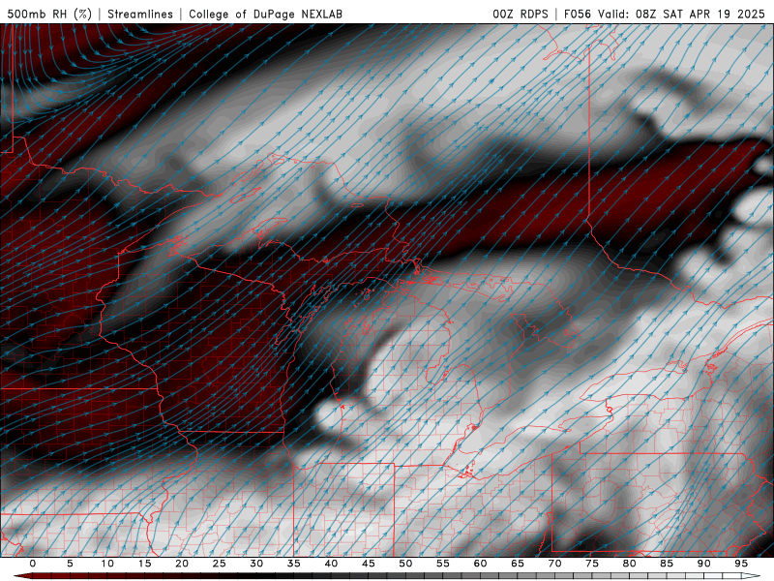Click the "35" legend label
Screen dimensions: 774x581
(x=294, y=564)
